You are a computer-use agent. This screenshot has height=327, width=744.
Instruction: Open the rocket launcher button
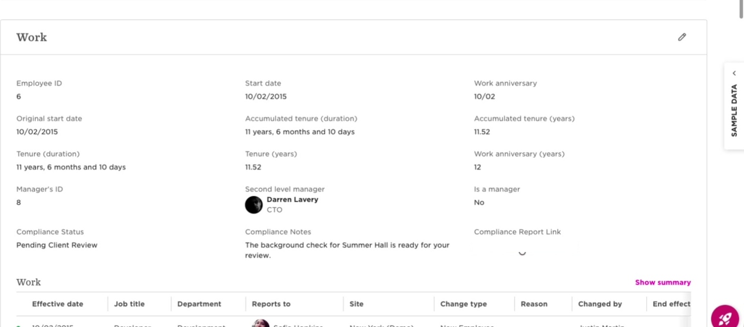click(x=725, y=317)
